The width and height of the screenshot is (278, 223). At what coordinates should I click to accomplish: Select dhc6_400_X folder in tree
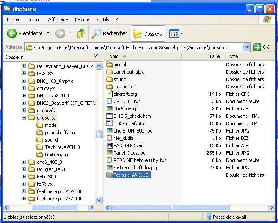pos(50,162)
